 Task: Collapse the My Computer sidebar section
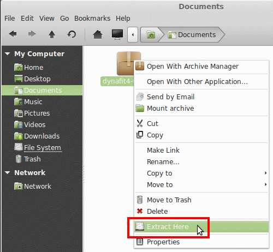coord(8,54)
